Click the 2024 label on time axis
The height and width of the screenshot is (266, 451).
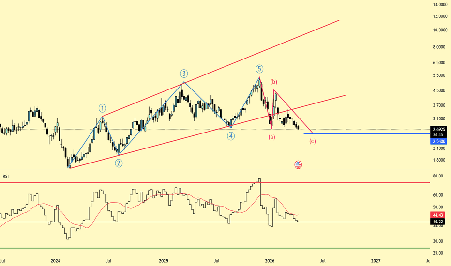click(x=56, y=261)
